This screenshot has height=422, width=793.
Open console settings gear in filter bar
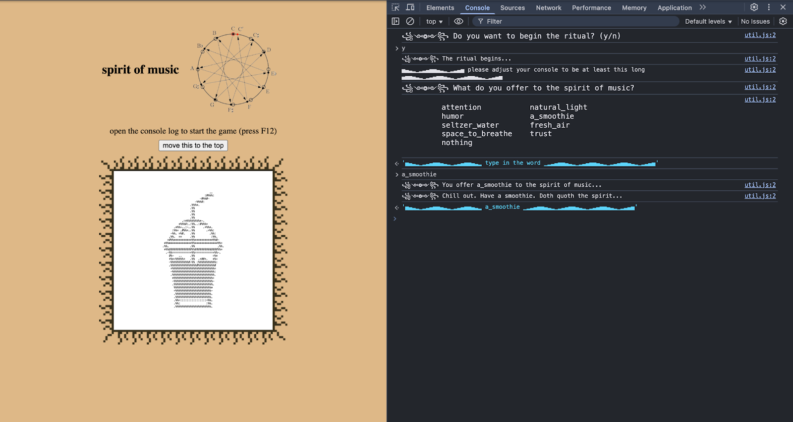pyautogui.click(x=783, y=21)
